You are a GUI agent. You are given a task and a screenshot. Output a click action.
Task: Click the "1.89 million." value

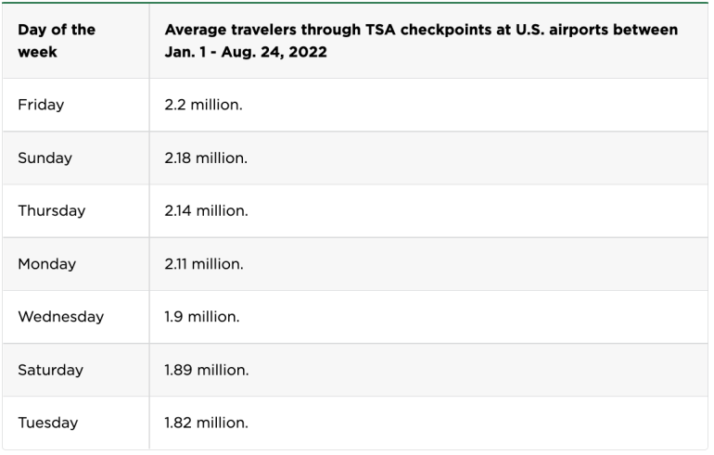(x=206, y=370)
